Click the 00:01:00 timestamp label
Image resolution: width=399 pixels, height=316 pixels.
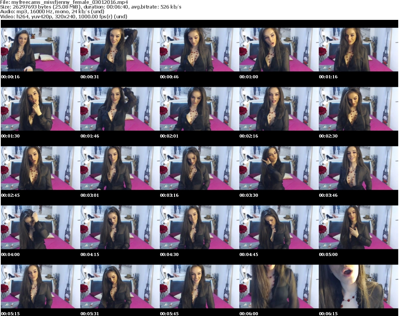click(249, 77)
